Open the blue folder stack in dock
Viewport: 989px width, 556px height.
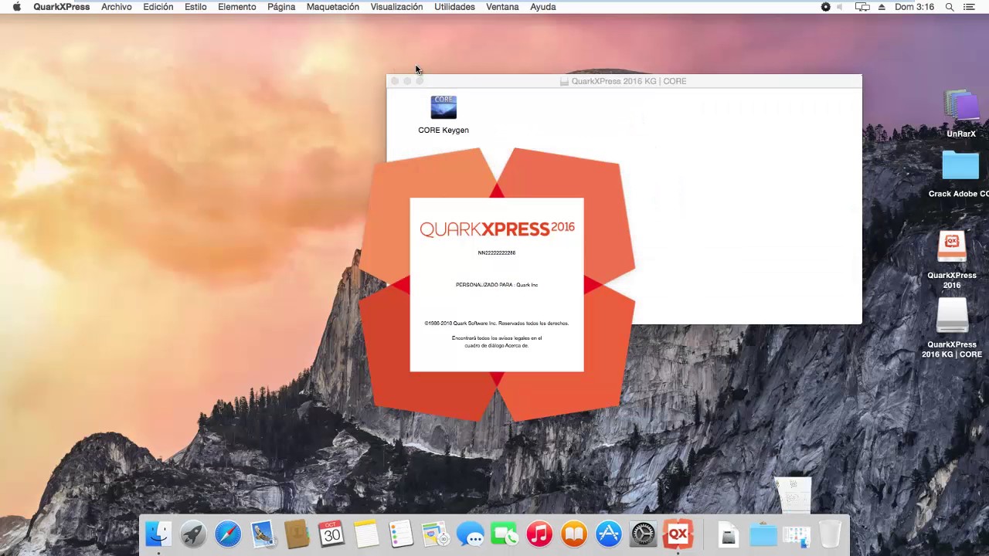(x=763, y=534)
